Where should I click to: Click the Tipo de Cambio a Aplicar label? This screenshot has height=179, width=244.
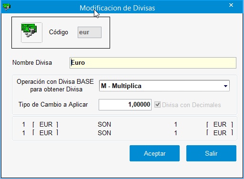[53, 105]
